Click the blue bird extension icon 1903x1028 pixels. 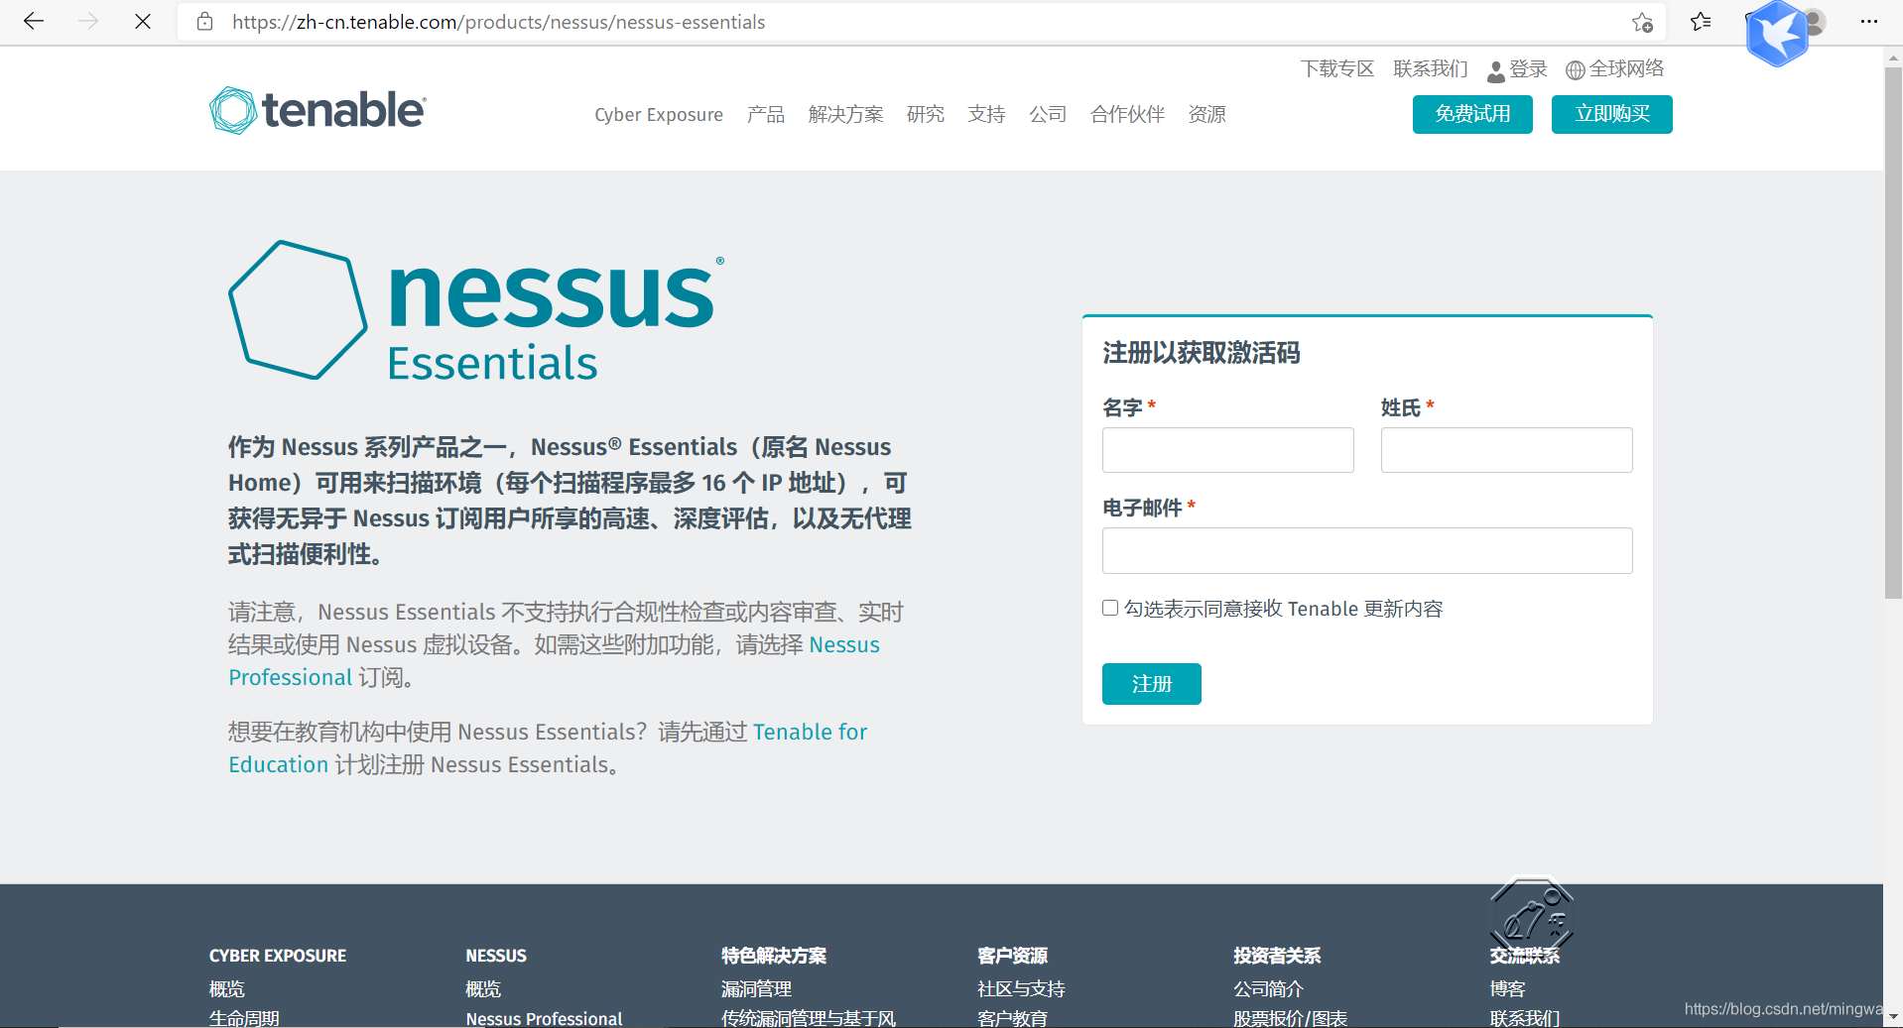(1777, 33)
